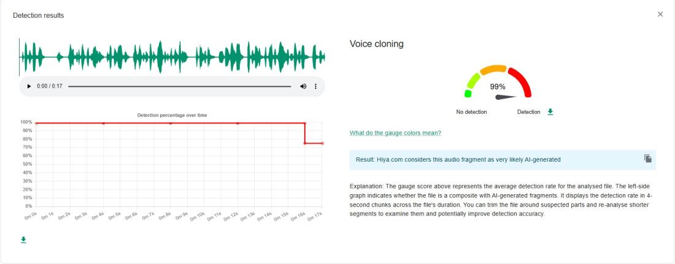The height and width of the screenshot is (264, 675).
Task: Click the 99% gauge score
Action: [x=498, y=87]
